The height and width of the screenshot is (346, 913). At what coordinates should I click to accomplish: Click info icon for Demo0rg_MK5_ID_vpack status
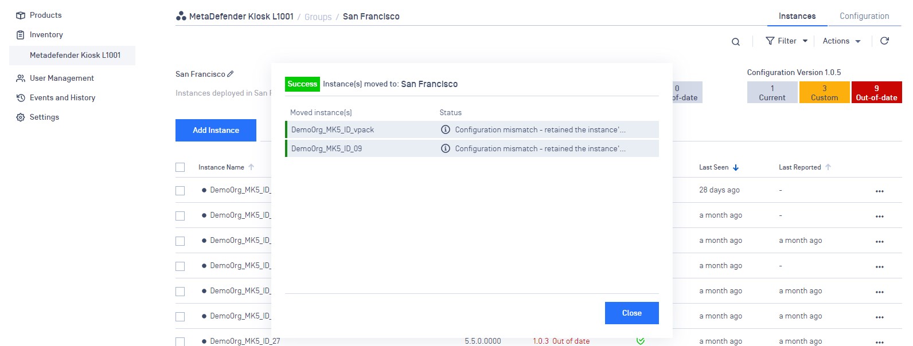[445, 129]
